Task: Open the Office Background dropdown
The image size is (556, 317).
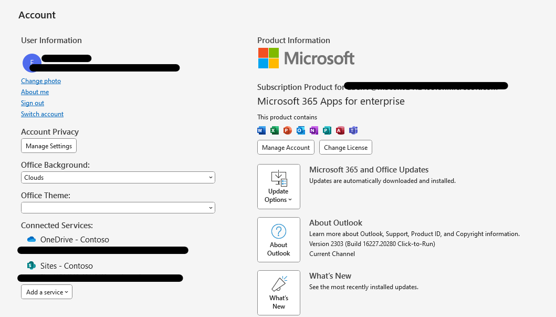Action: point(118,178)
